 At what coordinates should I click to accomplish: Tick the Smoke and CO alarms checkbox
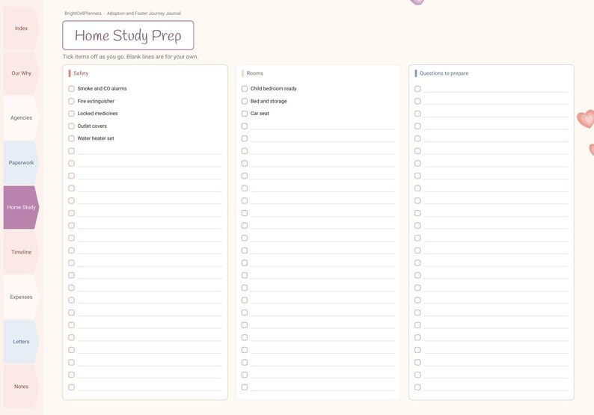tap(71, 88)
